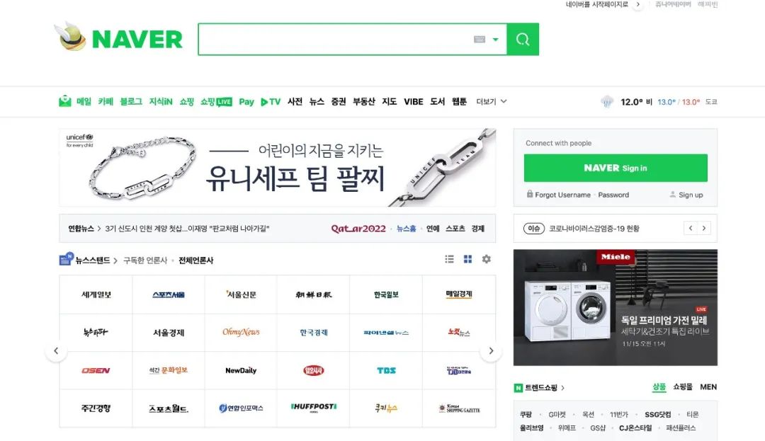This screenshot has height=441, width=765.
Task: Click the NAVER logo
Action: 118,37
